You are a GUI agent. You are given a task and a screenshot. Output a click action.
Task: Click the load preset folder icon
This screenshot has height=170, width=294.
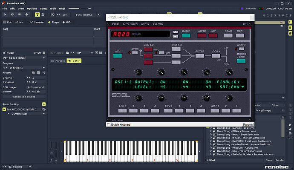coord(34,72)
